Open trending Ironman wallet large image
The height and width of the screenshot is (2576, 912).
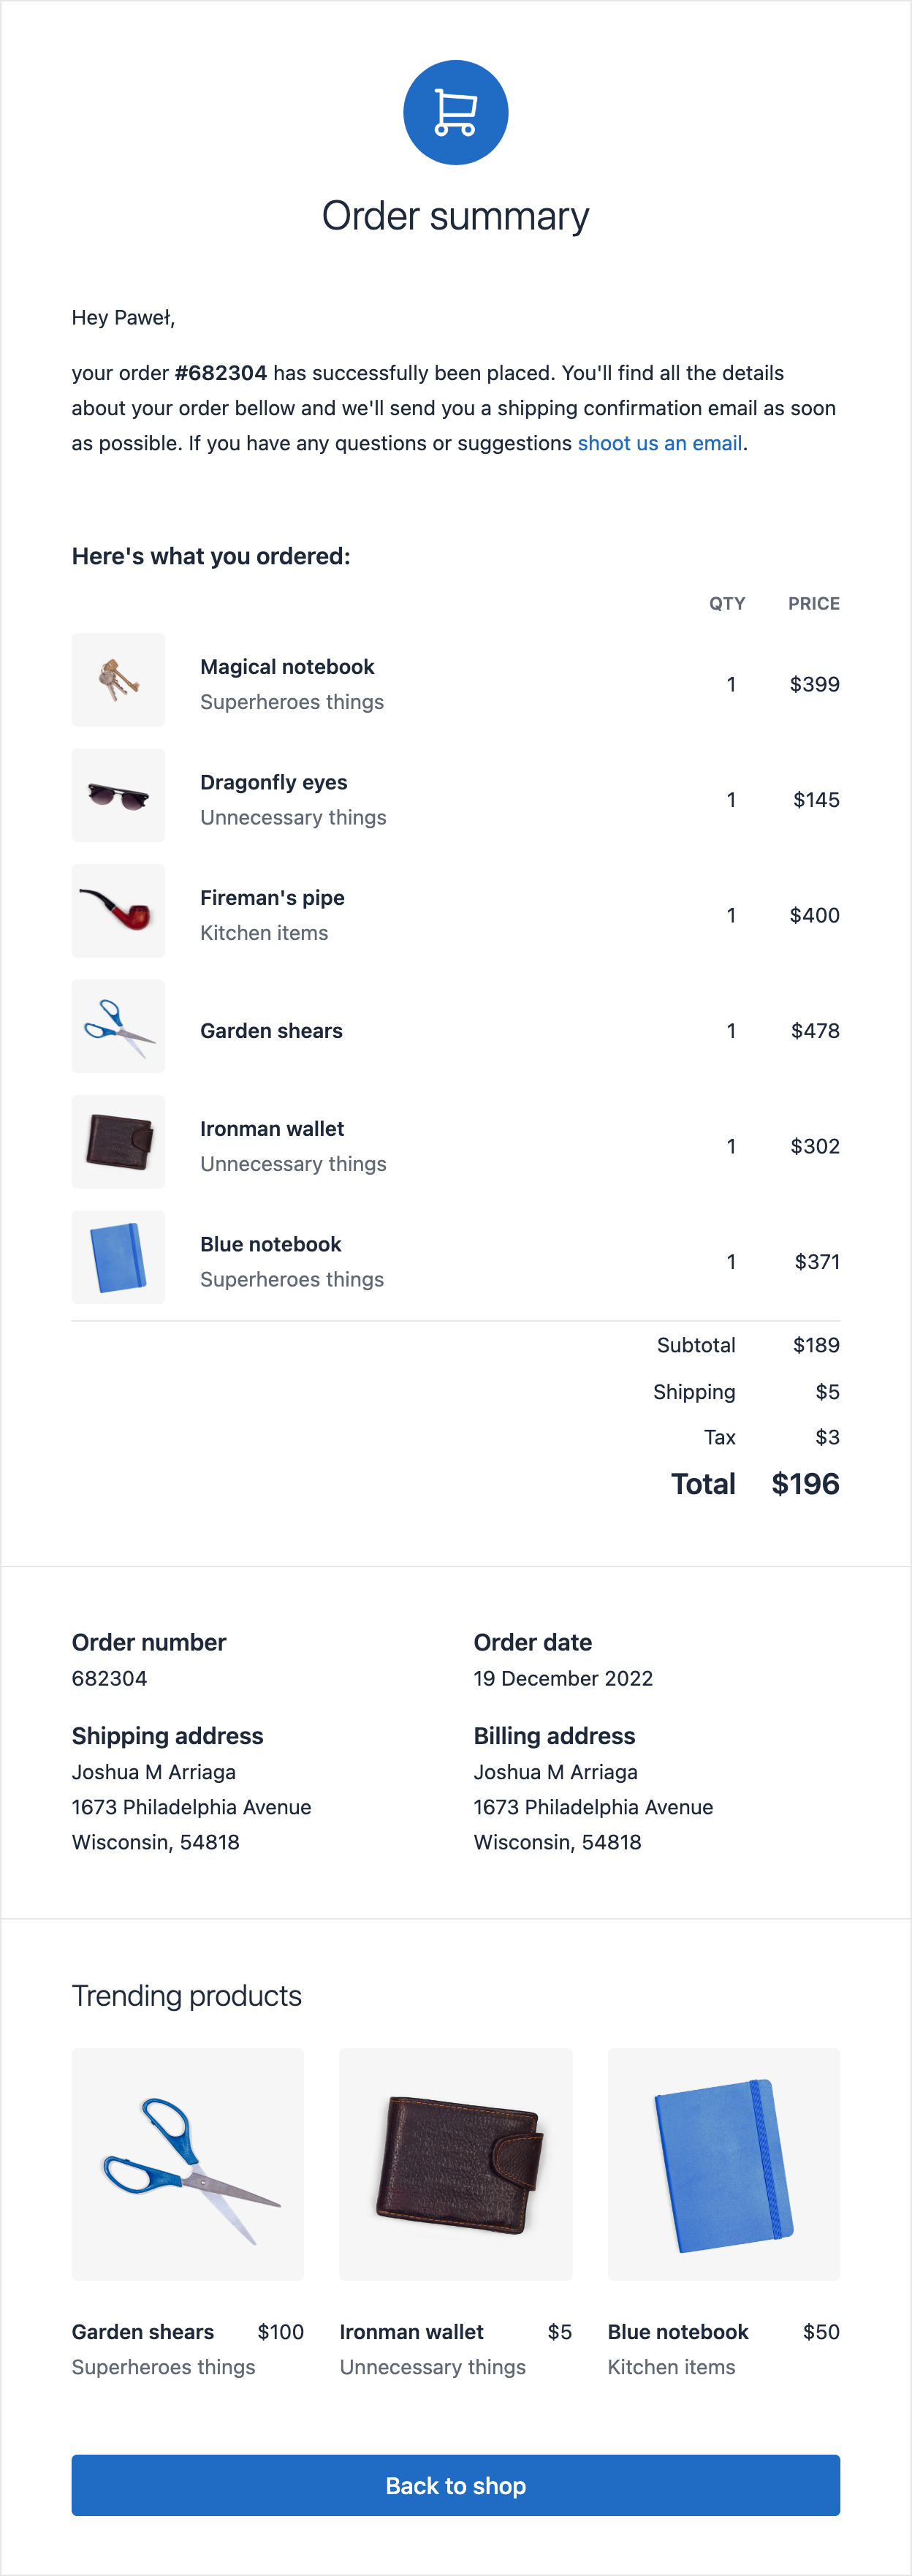click(455, 2164)
